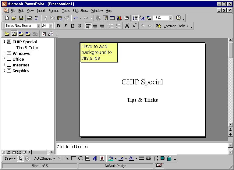This screenshot has height=170, width=234.
Task: Toggle Italic formatting
Action: 66,26
